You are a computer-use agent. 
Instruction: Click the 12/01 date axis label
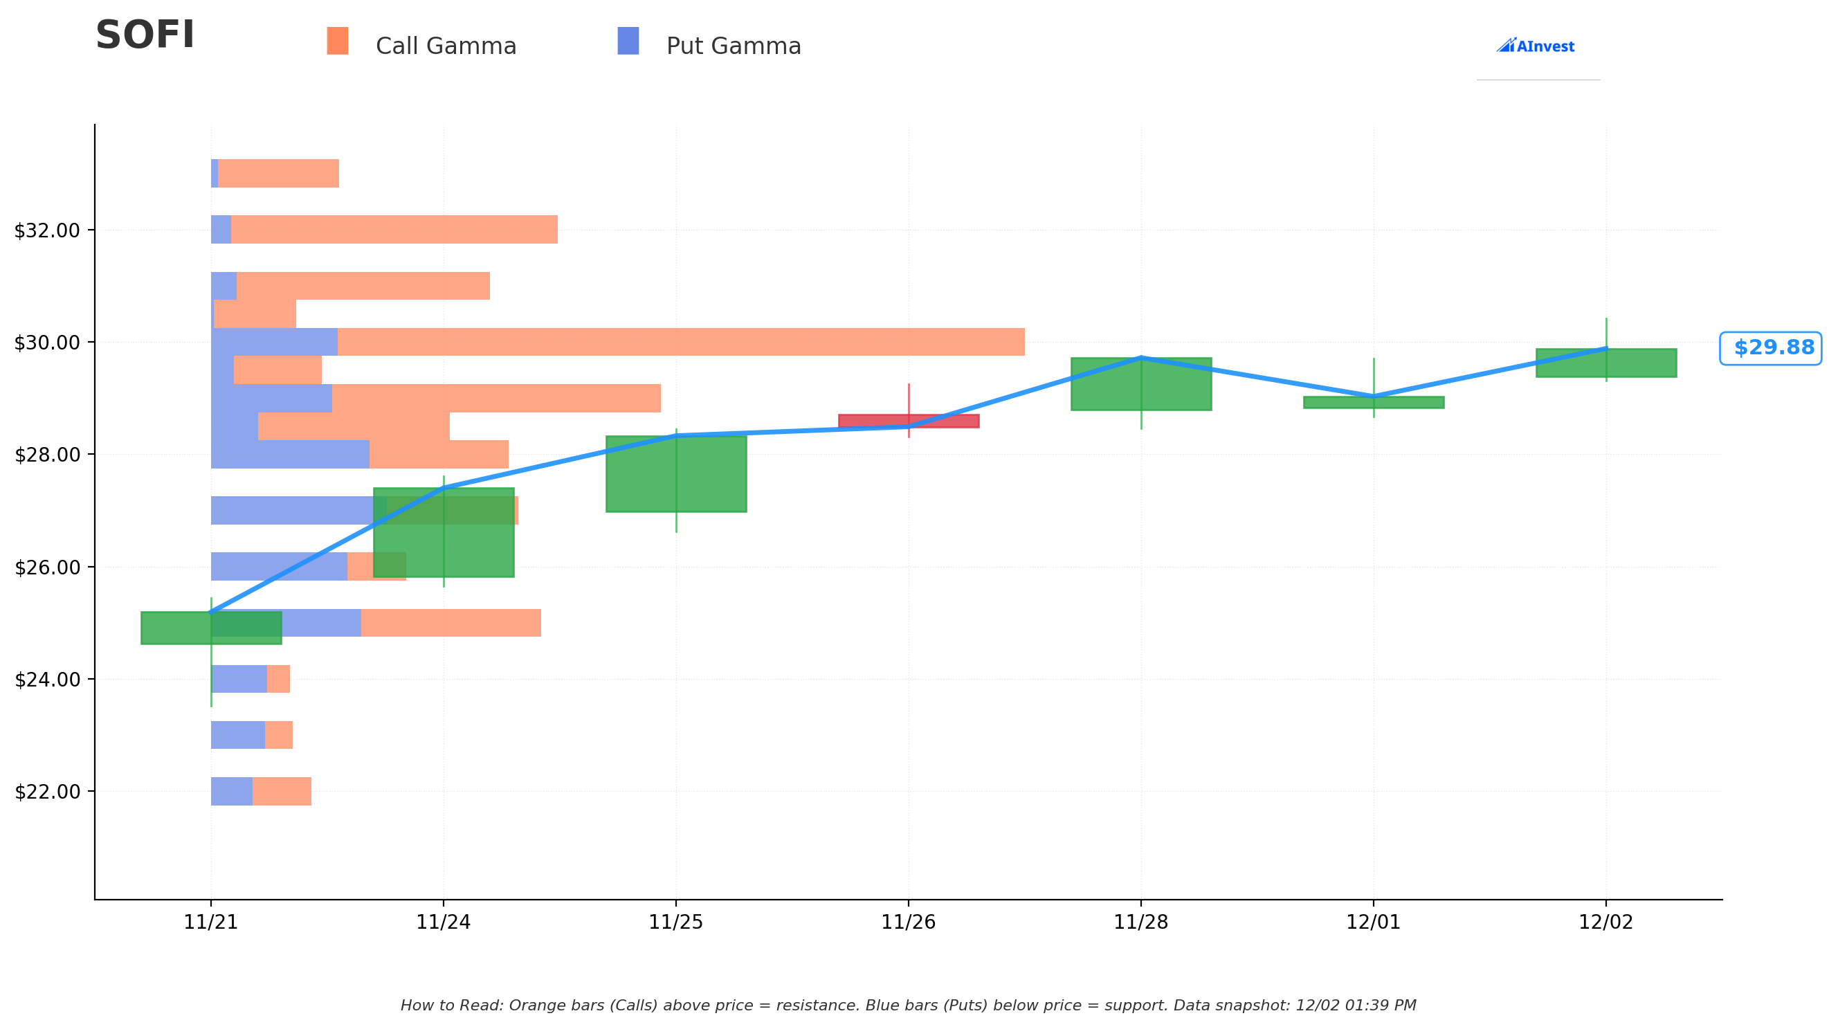(1374, 922)
